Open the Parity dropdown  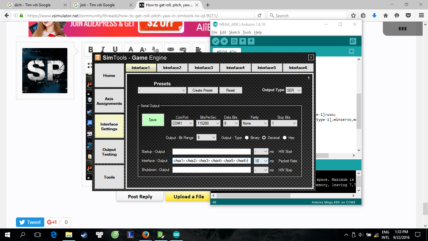tap(255, 123)
